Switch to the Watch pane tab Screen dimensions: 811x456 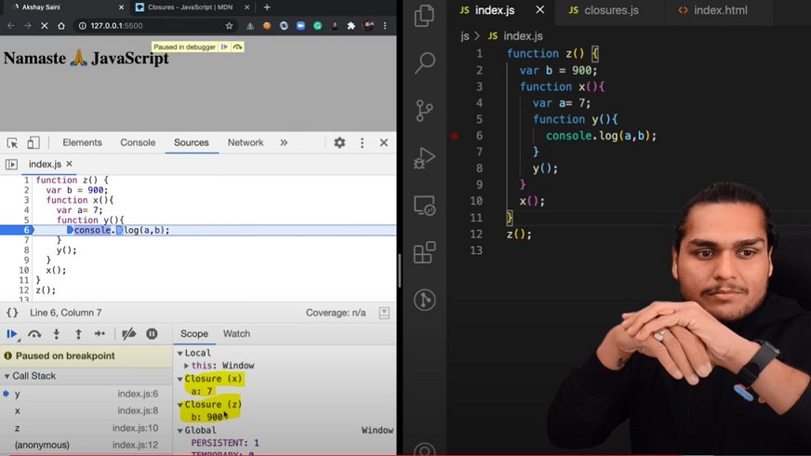236,334
